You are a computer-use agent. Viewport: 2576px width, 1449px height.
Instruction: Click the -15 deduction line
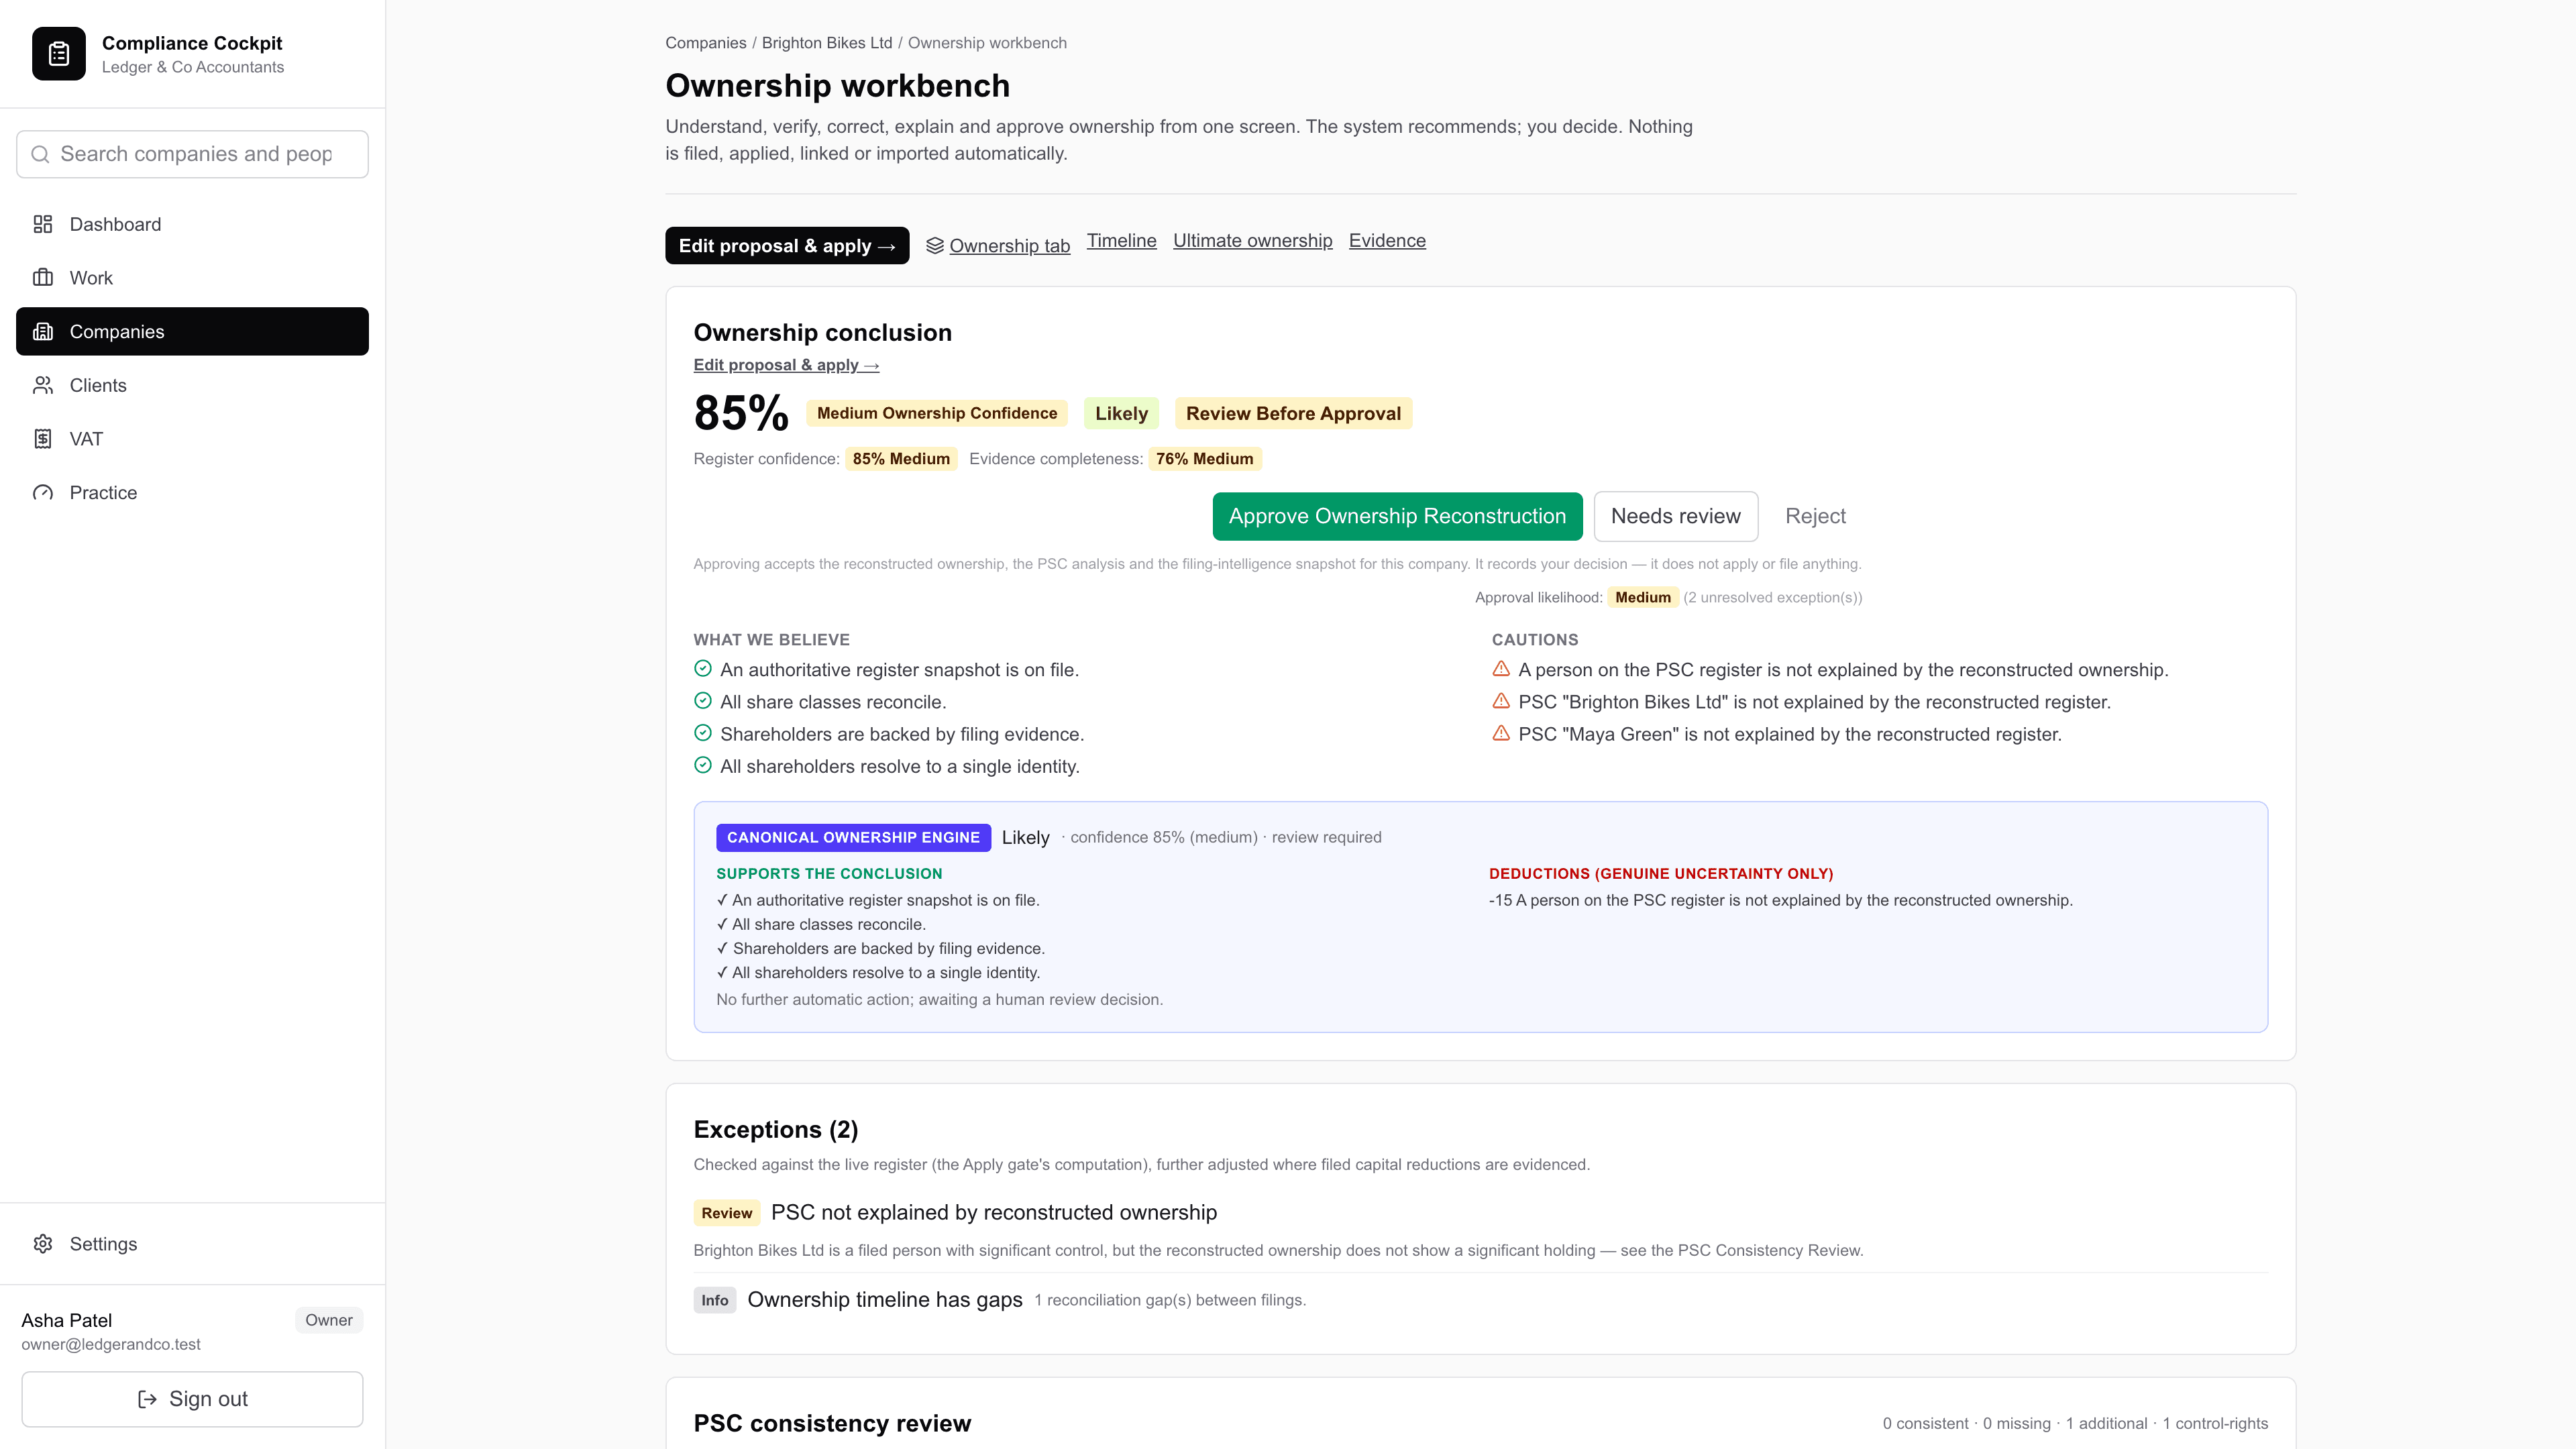click(x=1780, y=900)
